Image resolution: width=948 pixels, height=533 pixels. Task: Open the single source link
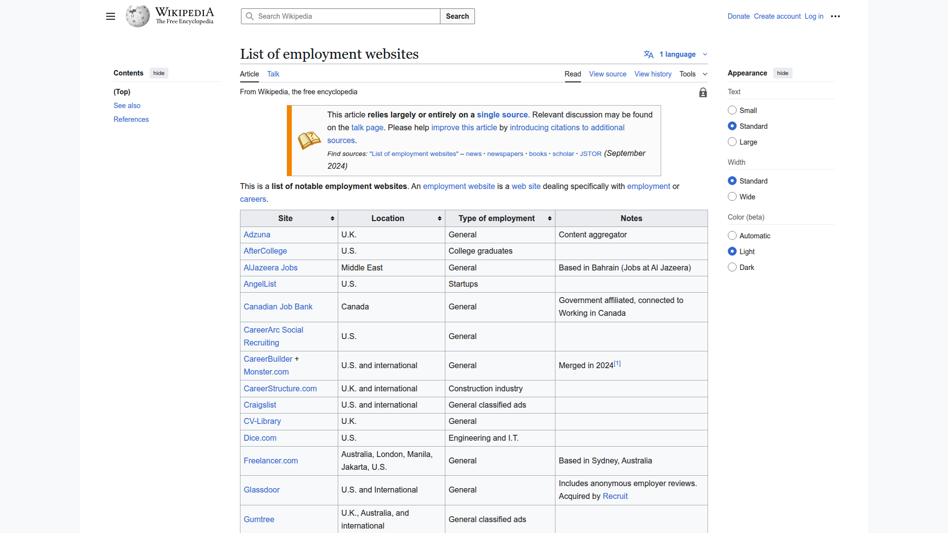[502, 114]
